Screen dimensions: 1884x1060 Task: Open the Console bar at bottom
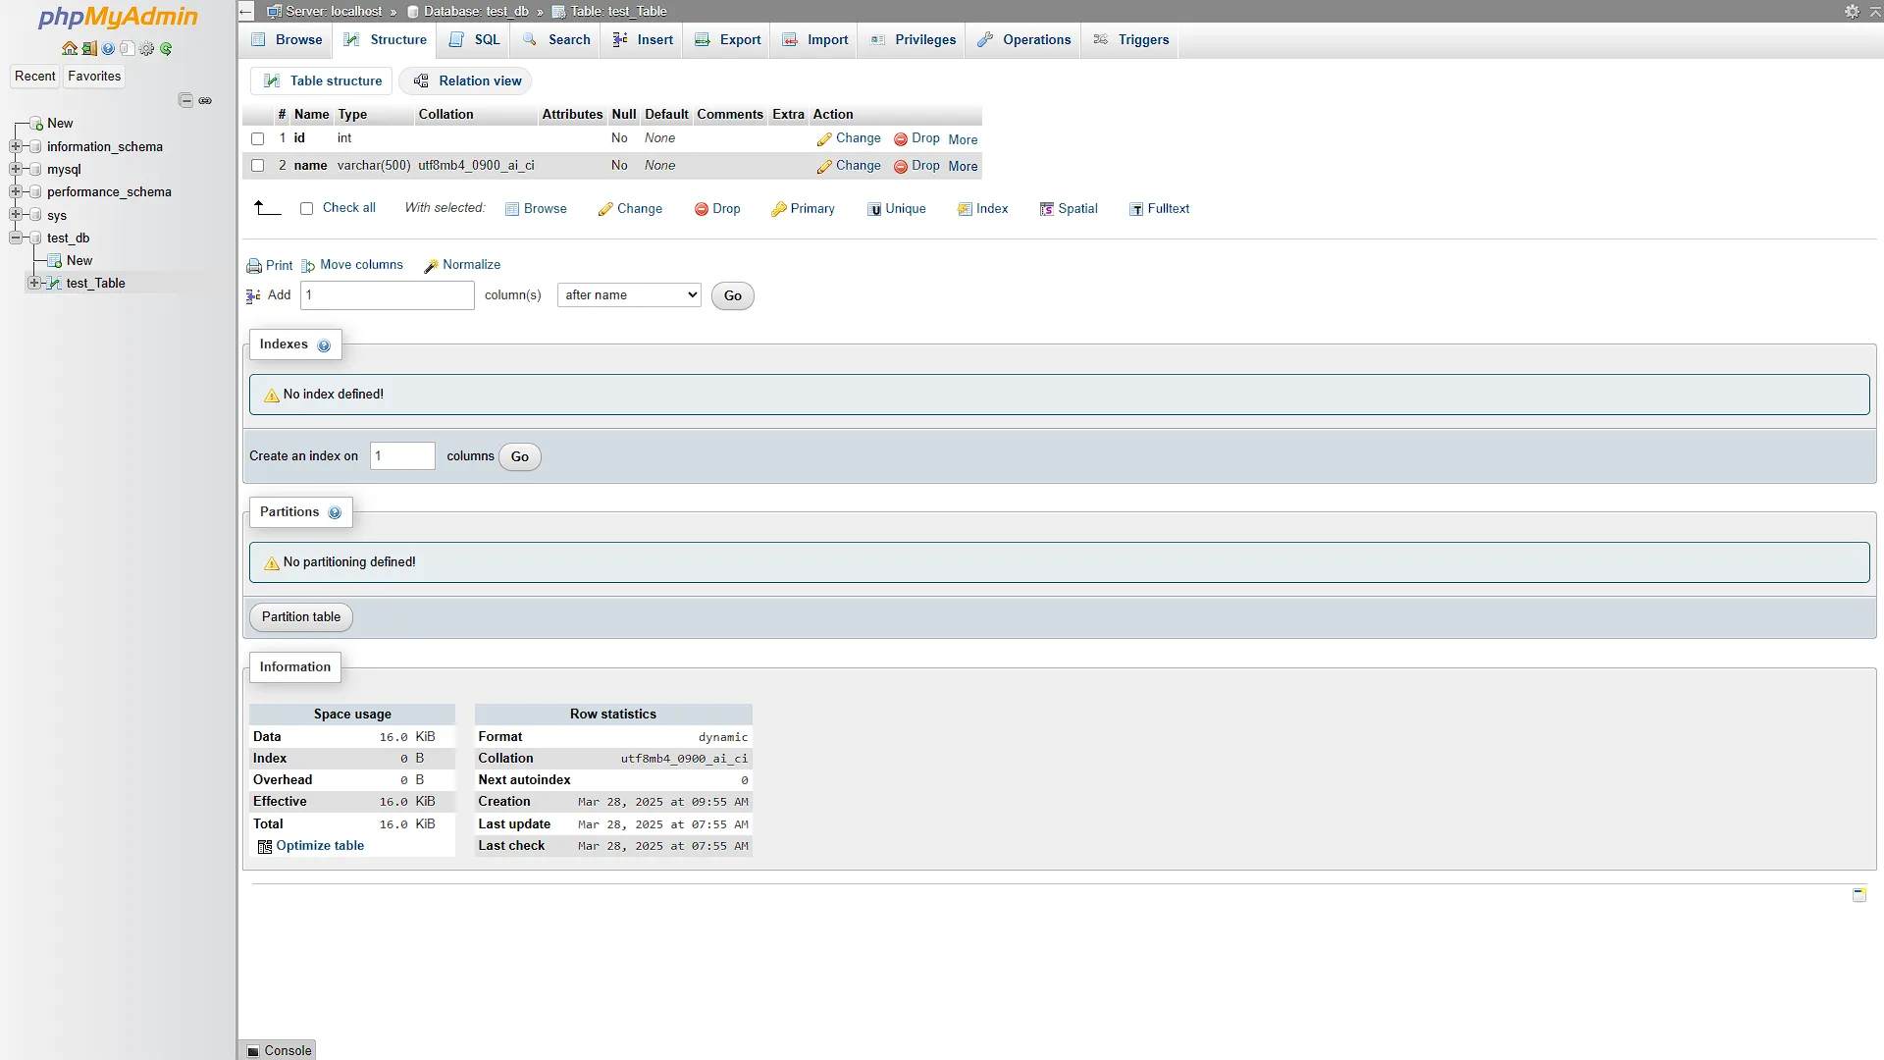(x=279, y=1050)
